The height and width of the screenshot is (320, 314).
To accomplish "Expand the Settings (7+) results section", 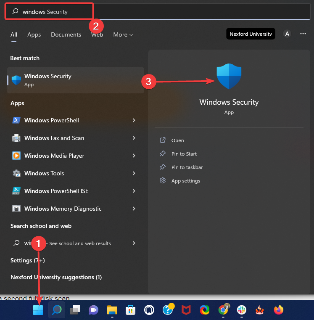I will click(28, 260).
